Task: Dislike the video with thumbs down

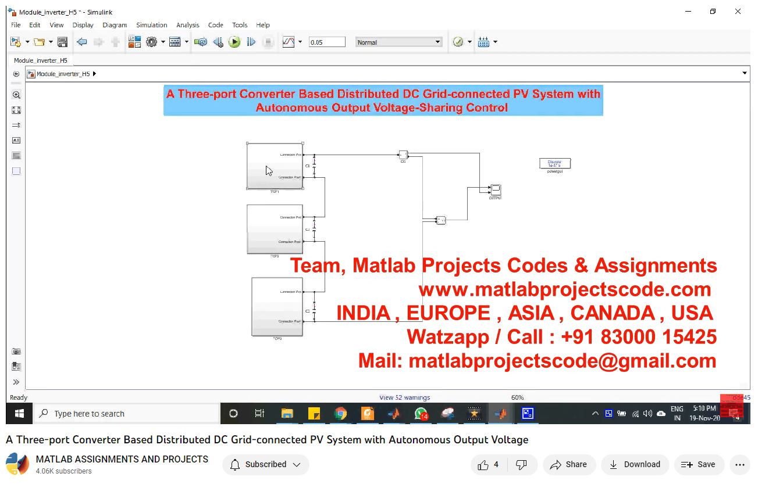Action: tap(522, 464)
